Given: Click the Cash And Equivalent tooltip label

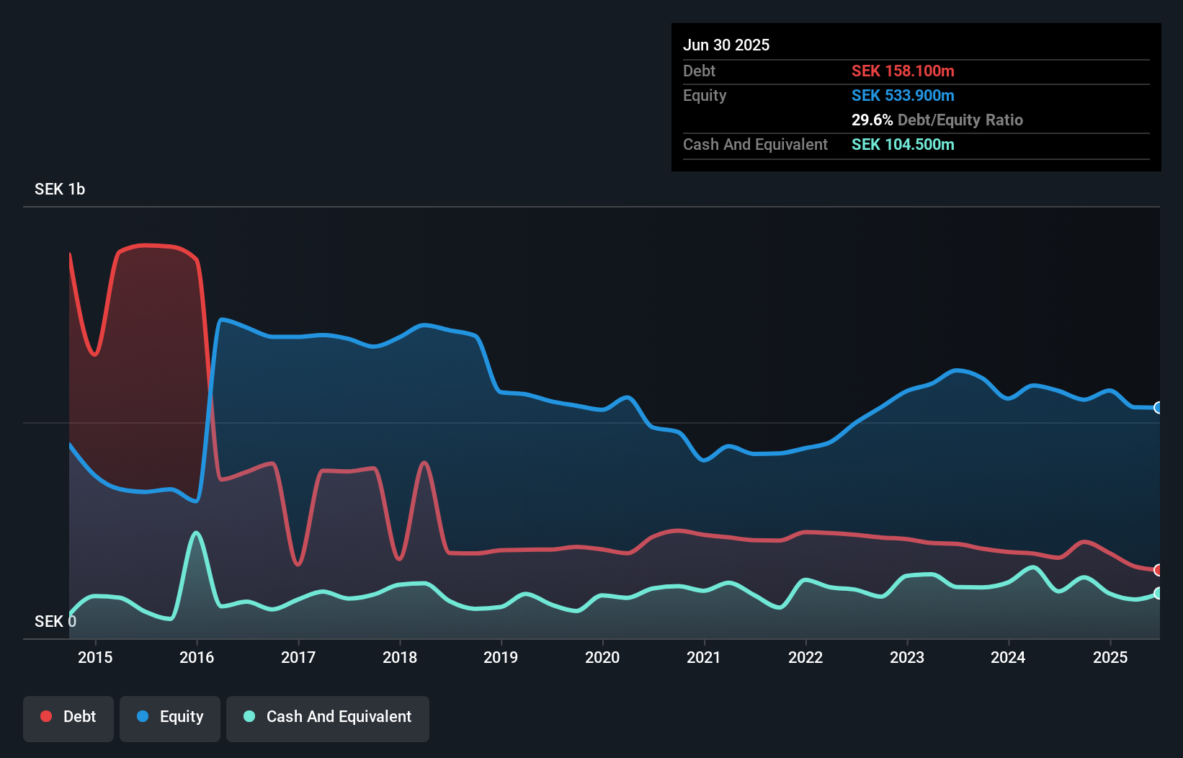Looking at the screenshot, I should (x=755, y=144).
